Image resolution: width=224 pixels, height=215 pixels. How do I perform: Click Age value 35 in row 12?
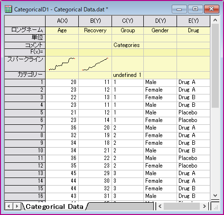click(62, 166)
